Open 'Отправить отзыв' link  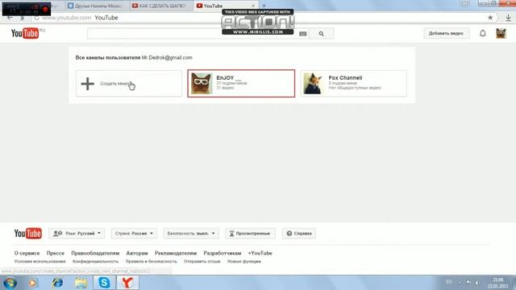point(202,261)
